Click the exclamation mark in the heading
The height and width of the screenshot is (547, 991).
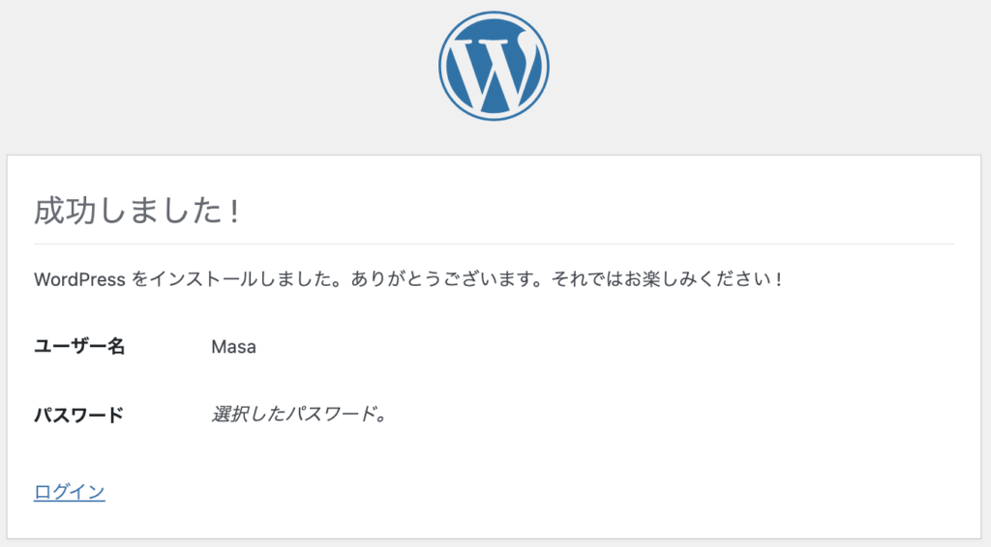(234, 211)
